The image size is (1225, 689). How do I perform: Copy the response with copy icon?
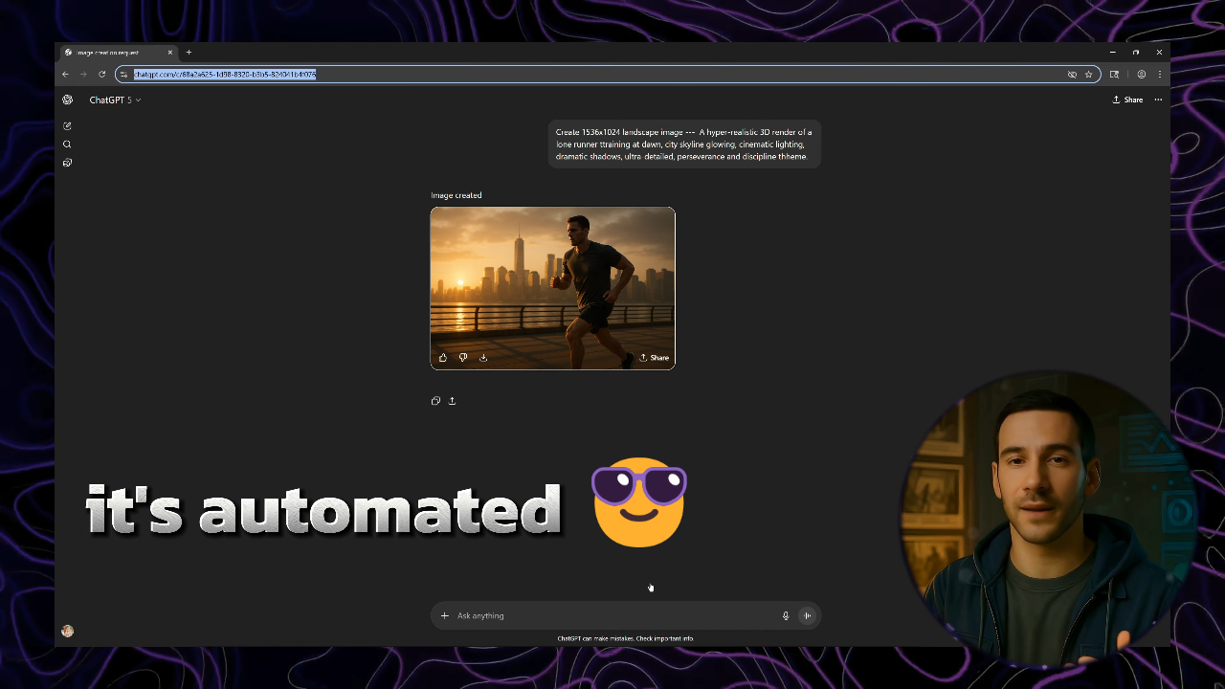pyautogui.click(x=435, y=401)
